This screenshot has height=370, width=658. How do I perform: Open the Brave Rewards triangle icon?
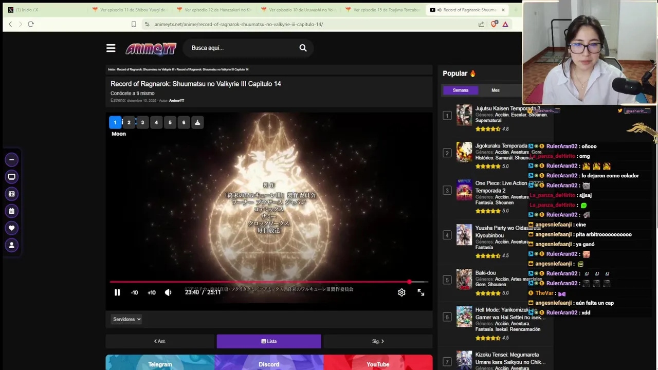click(505, 24)
